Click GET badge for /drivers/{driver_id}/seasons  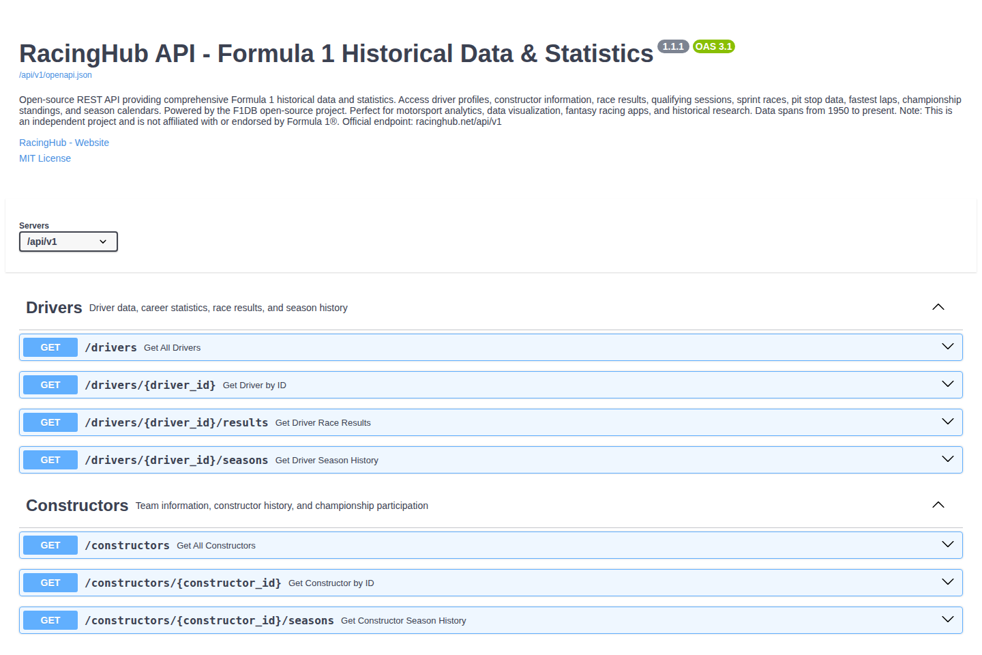pos(50,460)
